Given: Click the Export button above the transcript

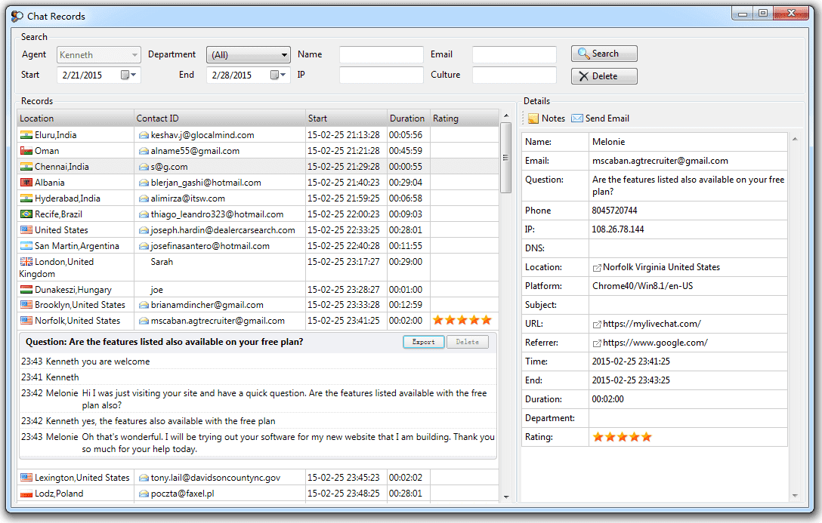Looking at the screenshot, I should pos(423,342).
